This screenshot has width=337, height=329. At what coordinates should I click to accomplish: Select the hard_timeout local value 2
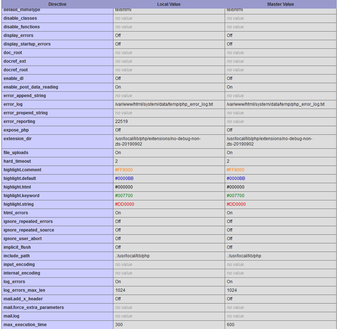(117, 161)
